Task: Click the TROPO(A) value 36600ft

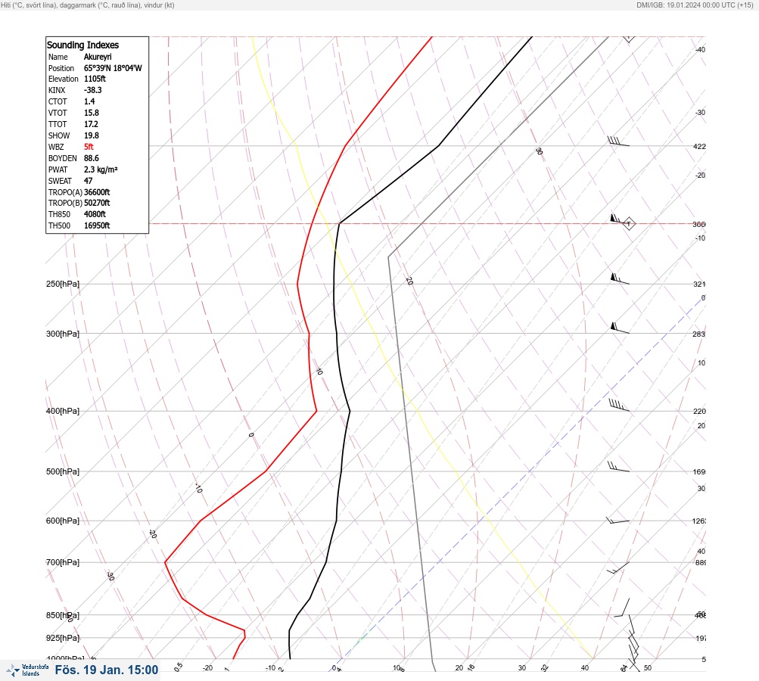Action: pyautogui.click(x=97, y=192)
